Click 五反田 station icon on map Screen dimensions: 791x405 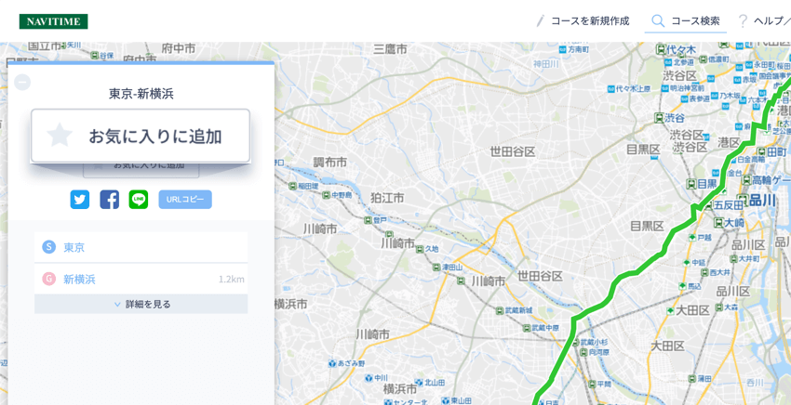(x=709, y=205)
